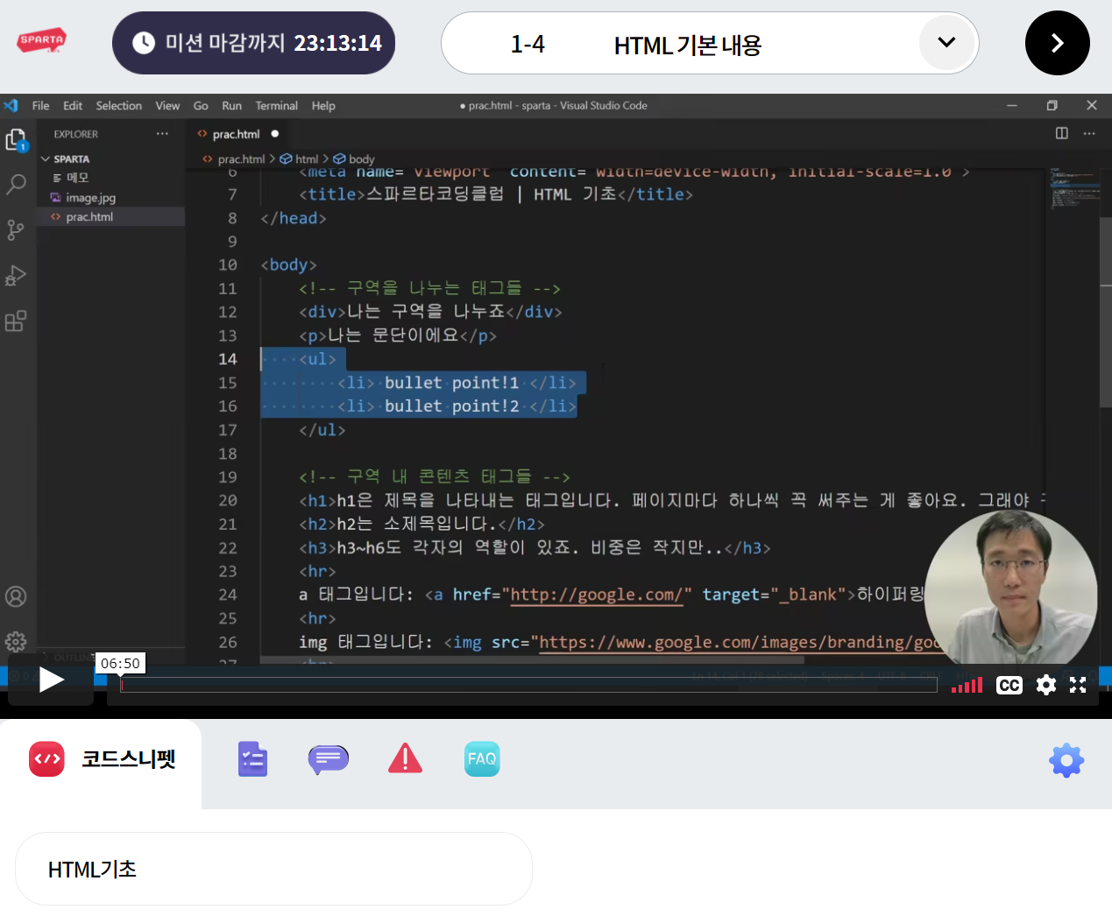Click red warning report icon

405,758
